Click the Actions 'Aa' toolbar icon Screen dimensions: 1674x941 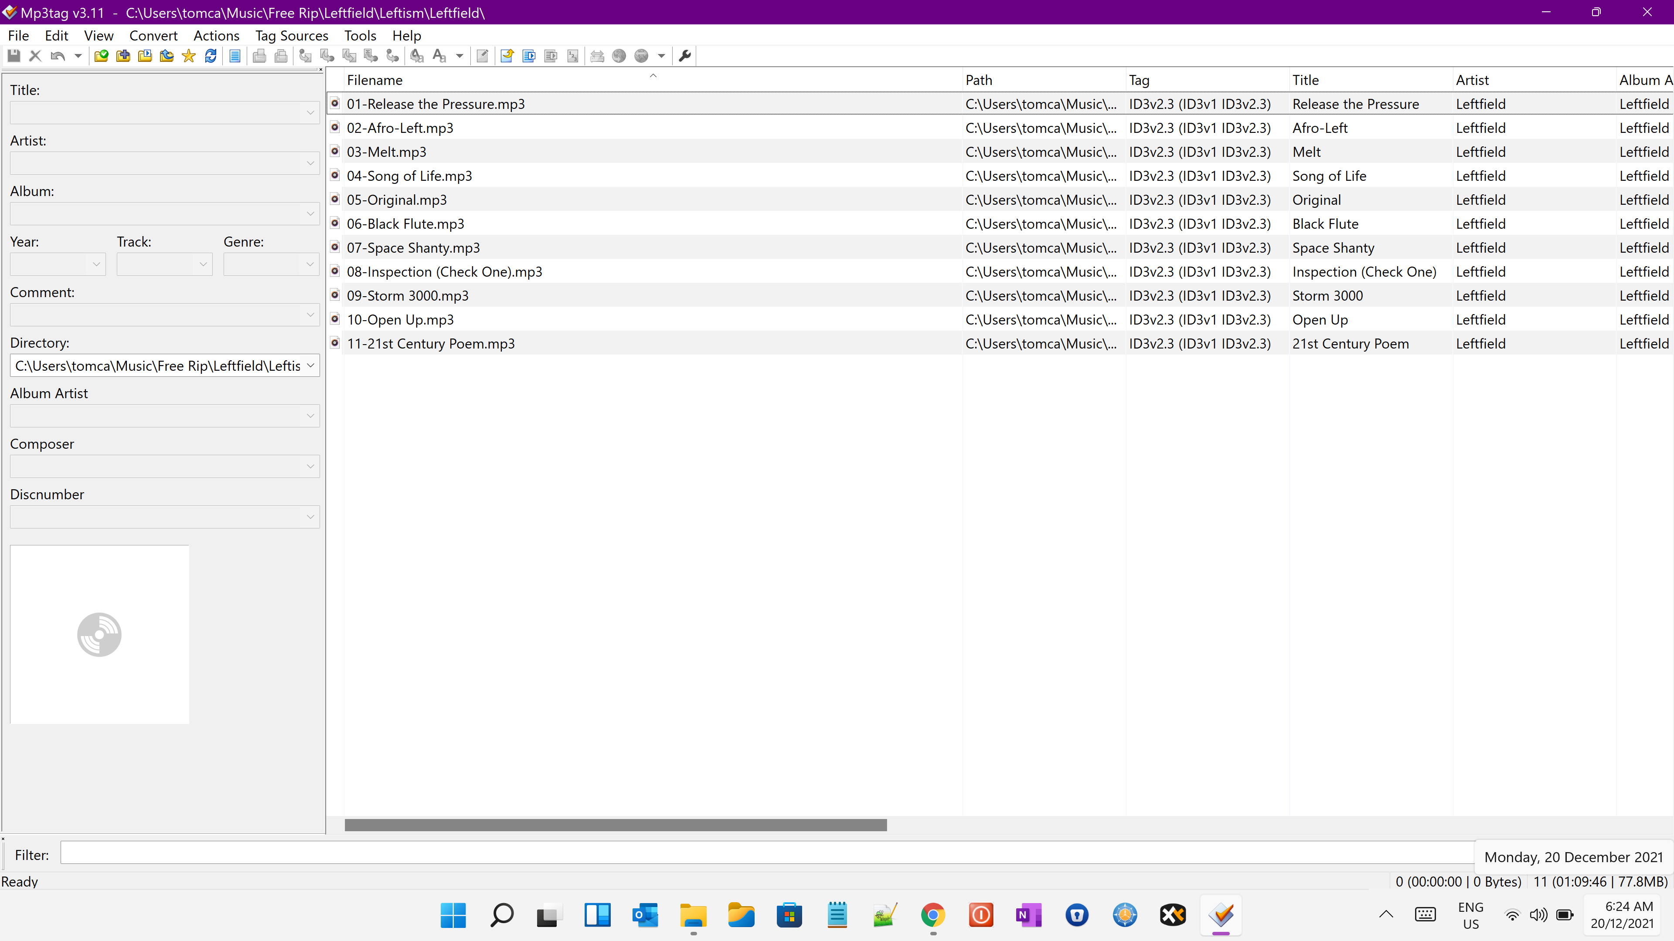pyautogui.click(x=417, y=56)
